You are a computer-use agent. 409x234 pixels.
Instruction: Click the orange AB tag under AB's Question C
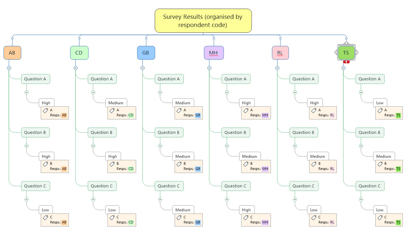pyautogui.click(x=64, y=222)
